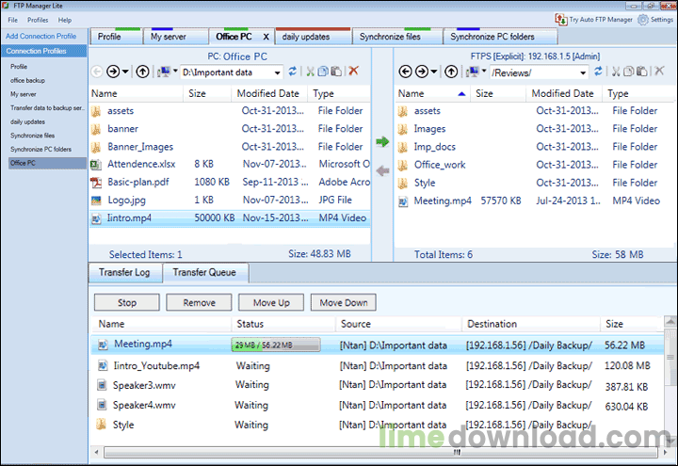This screenshot has height=466, width=678.
Task: Open Settings gear icon
Action: [x=643, y=20]
